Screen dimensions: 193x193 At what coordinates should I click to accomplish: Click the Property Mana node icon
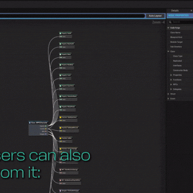tap(60, 55)
